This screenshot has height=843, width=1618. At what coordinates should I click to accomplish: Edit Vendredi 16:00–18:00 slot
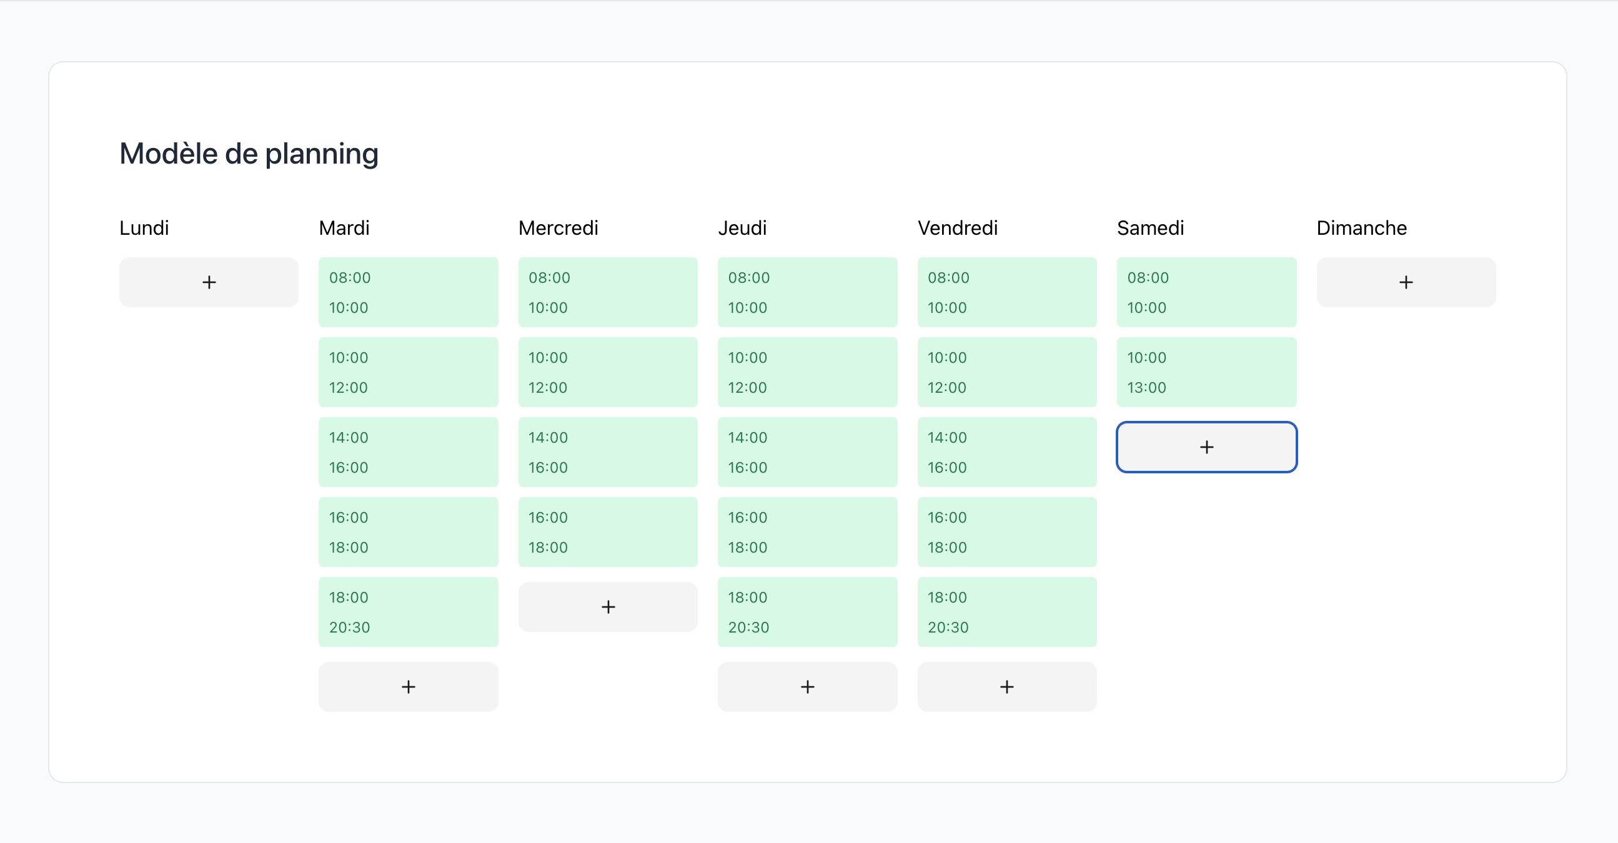pos(1007,532)
